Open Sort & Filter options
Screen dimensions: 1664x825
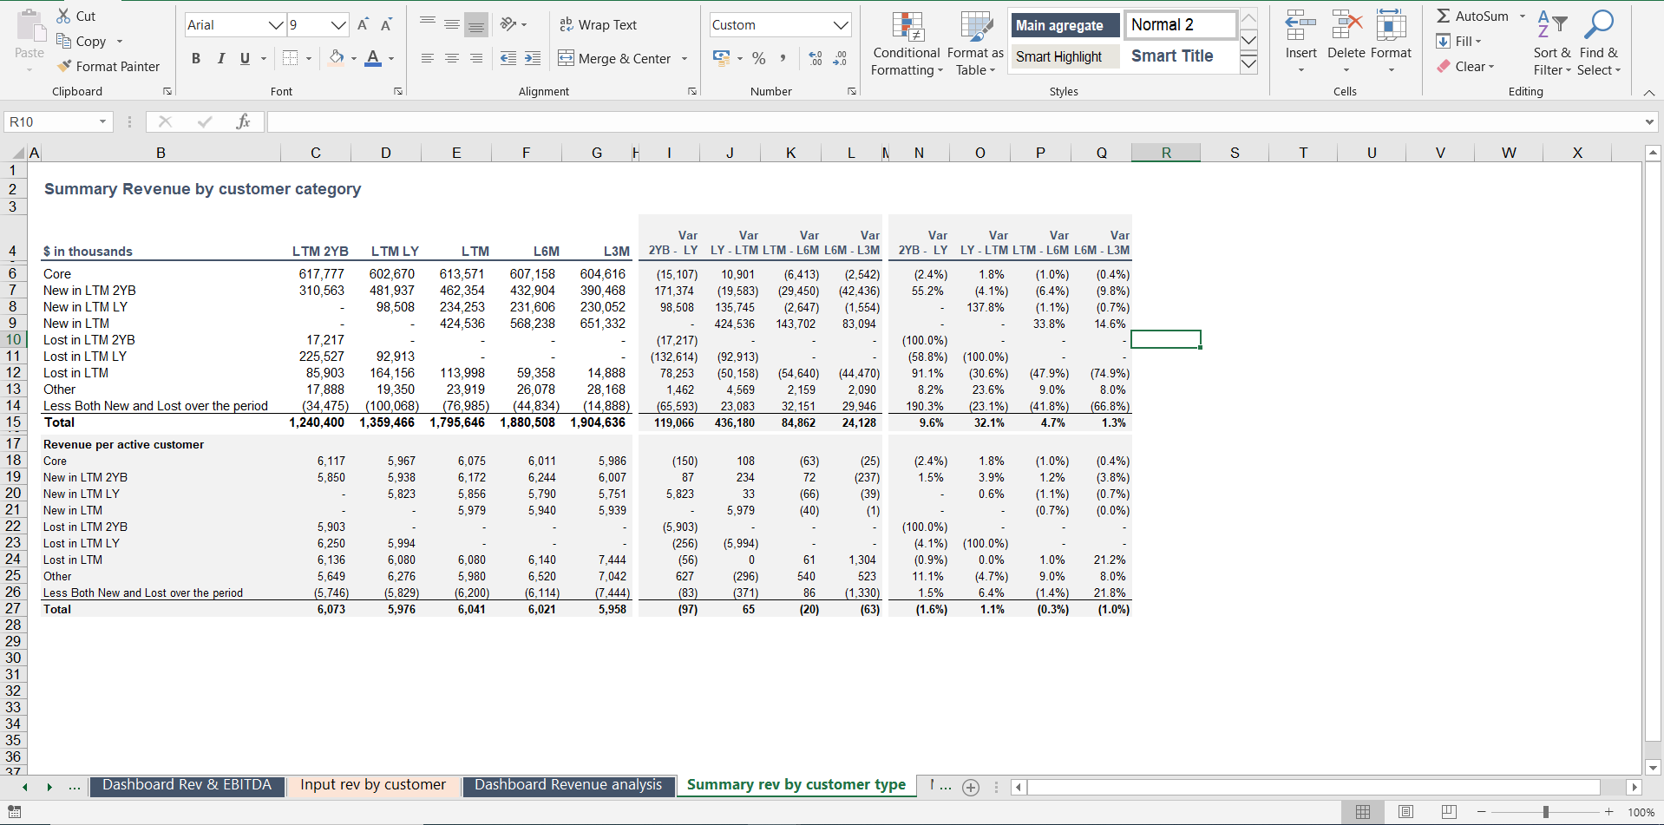coord(1552,43)
